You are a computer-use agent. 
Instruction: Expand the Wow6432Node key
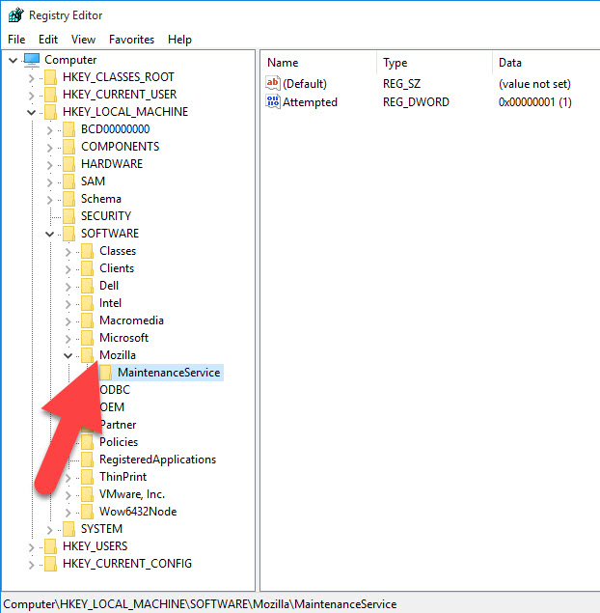click(68, 513)
